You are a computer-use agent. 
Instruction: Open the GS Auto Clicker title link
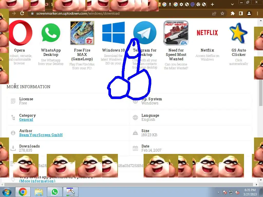(239, 52)
